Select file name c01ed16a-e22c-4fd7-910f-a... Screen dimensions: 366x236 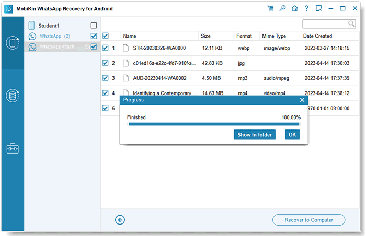164,63
